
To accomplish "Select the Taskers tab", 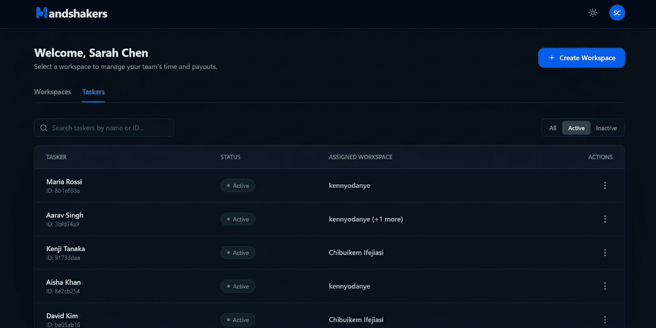I will click(94, 92).
